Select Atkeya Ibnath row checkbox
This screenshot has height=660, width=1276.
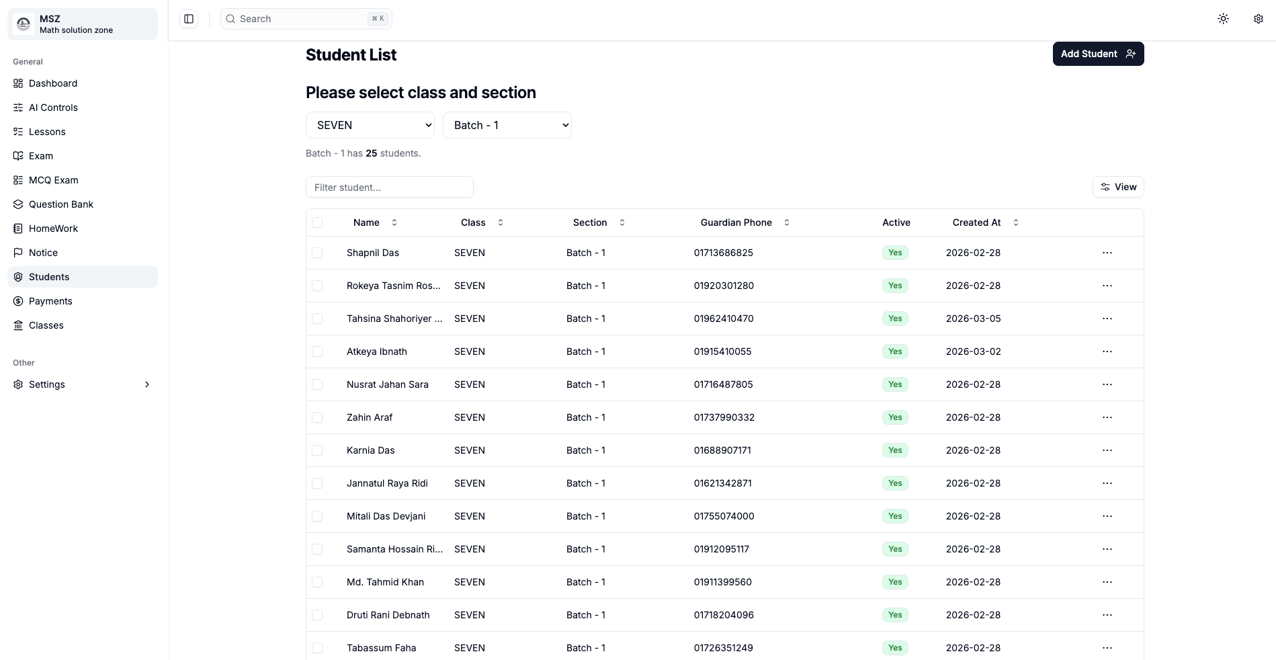pyautogui.click(x=317, y=352)
